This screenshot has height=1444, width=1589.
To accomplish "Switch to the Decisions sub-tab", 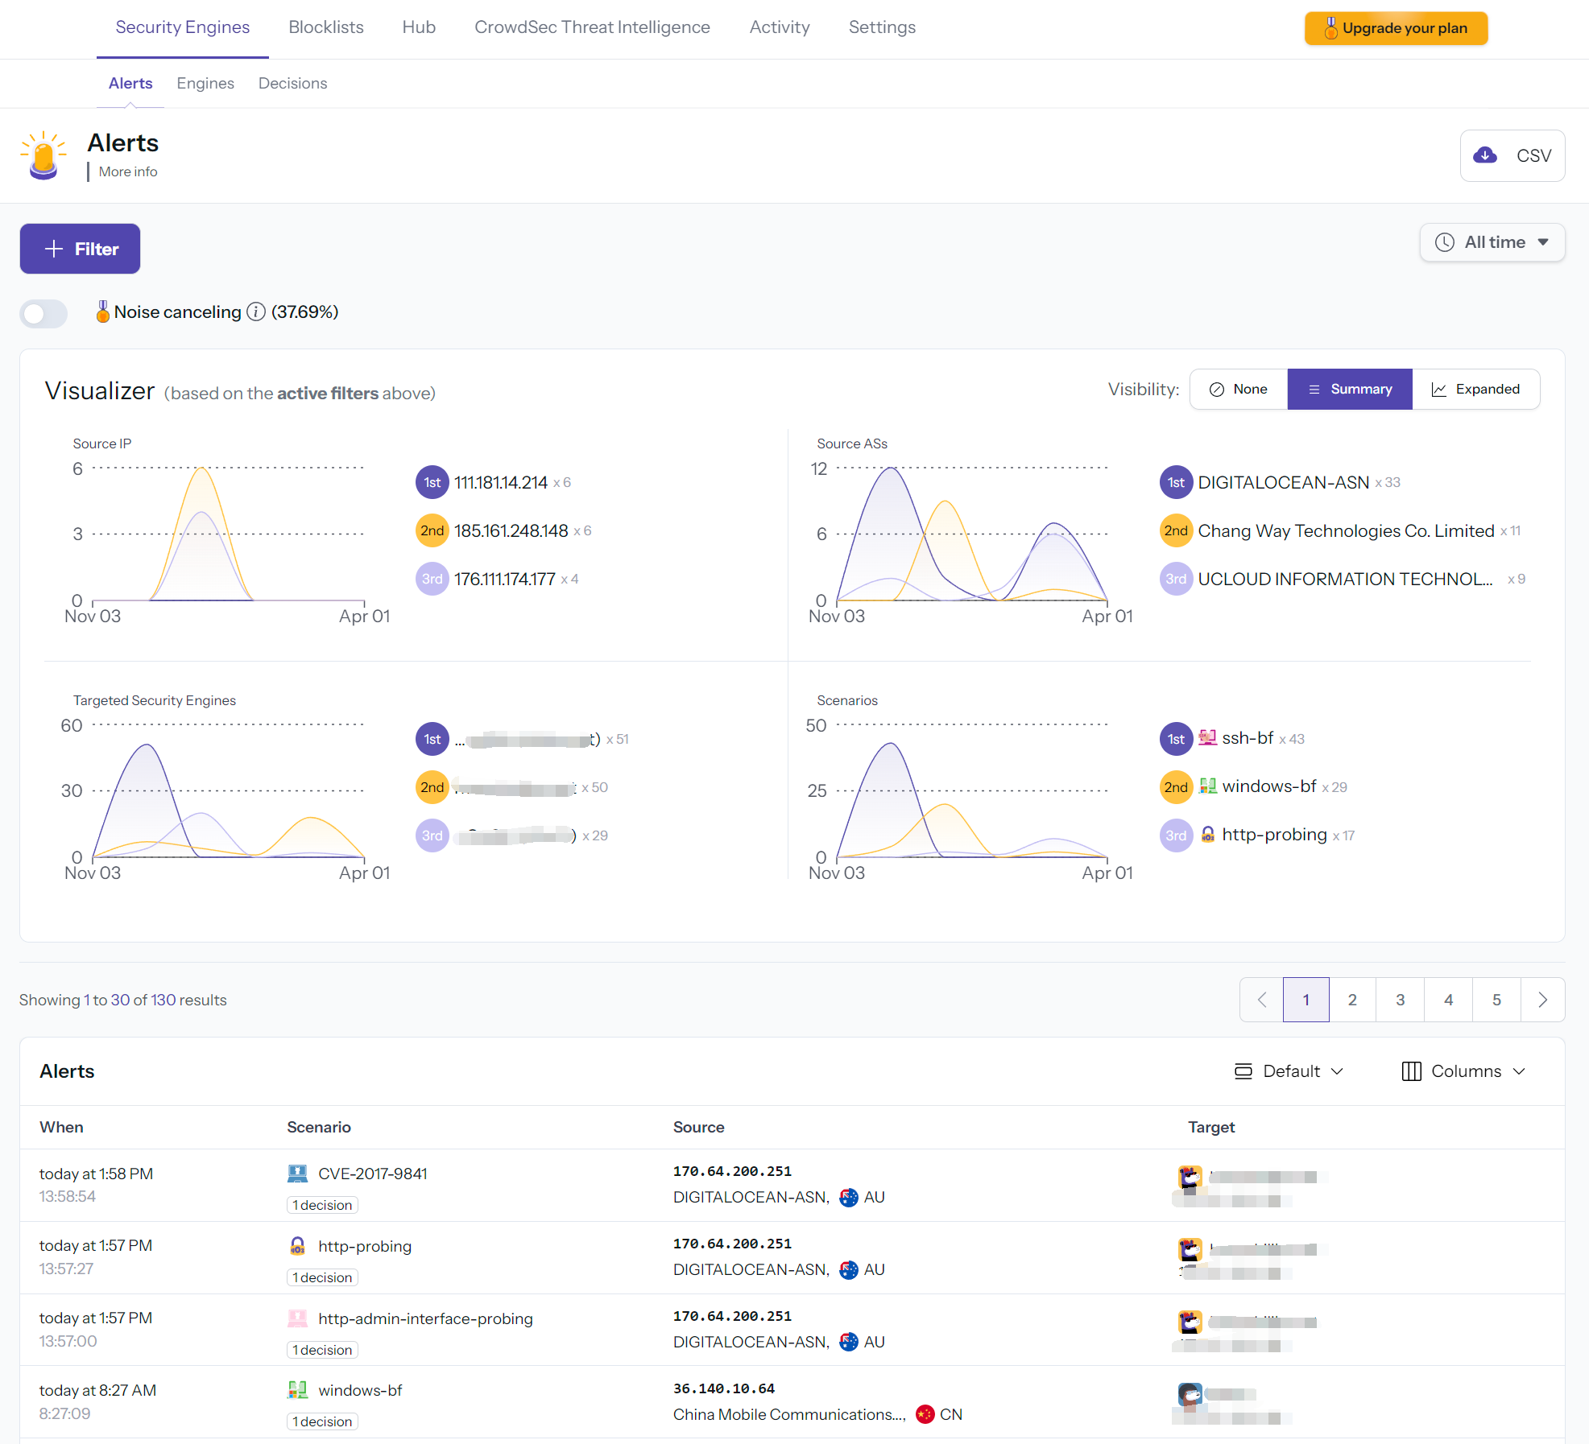I will point(292,83).
